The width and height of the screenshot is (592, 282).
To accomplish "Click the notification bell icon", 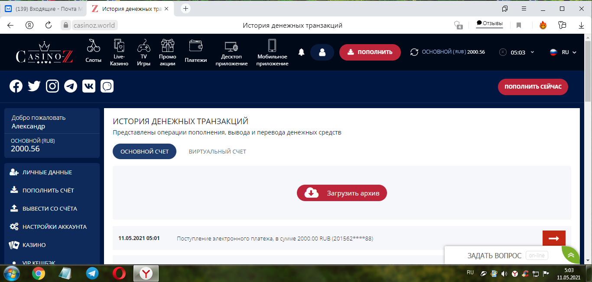I will (302, 52).
